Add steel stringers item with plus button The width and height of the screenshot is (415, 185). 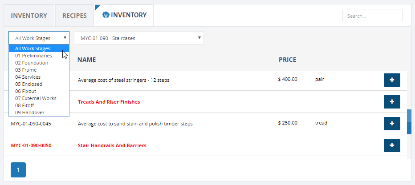[392, 80]
